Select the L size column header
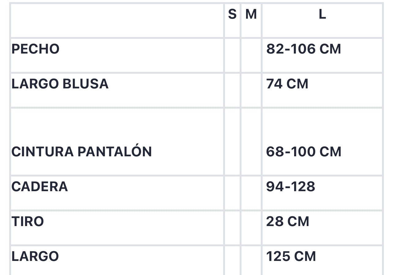Screen dimensions: 393x275 pyautogui.click(x=322, y=14)
